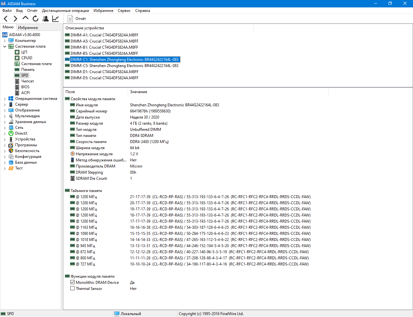Go forward with the right arrow toolbar icon
The width and height of the screenshot is (413, 317).
pyautogui.click(x=15, y=19)
